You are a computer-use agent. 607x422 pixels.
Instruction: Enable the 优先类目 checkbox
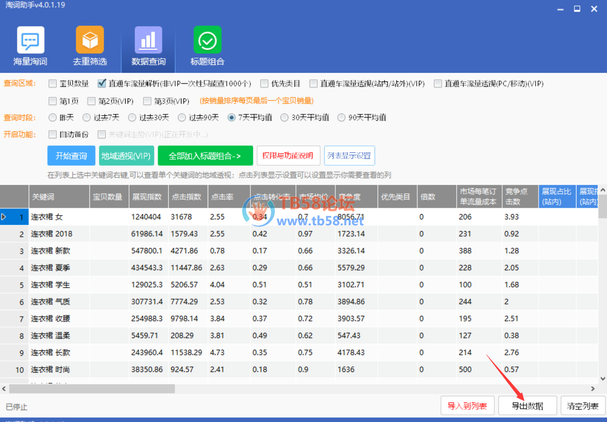coord(264,84)
